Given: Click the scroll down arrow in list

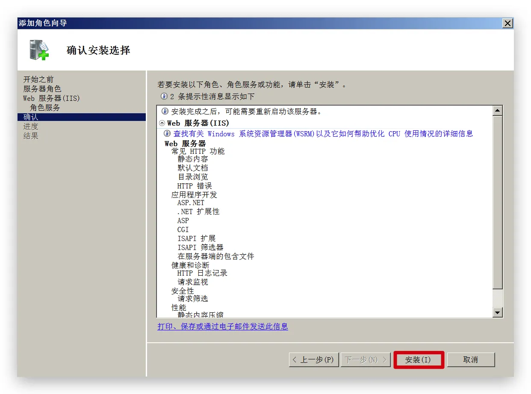Looking at the screenshot, I should 497,313.
